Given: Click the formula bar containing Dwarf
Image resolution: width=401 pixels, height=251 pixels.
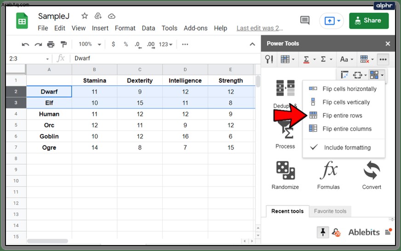Looking at the screenshot, I should click(166, 58).
